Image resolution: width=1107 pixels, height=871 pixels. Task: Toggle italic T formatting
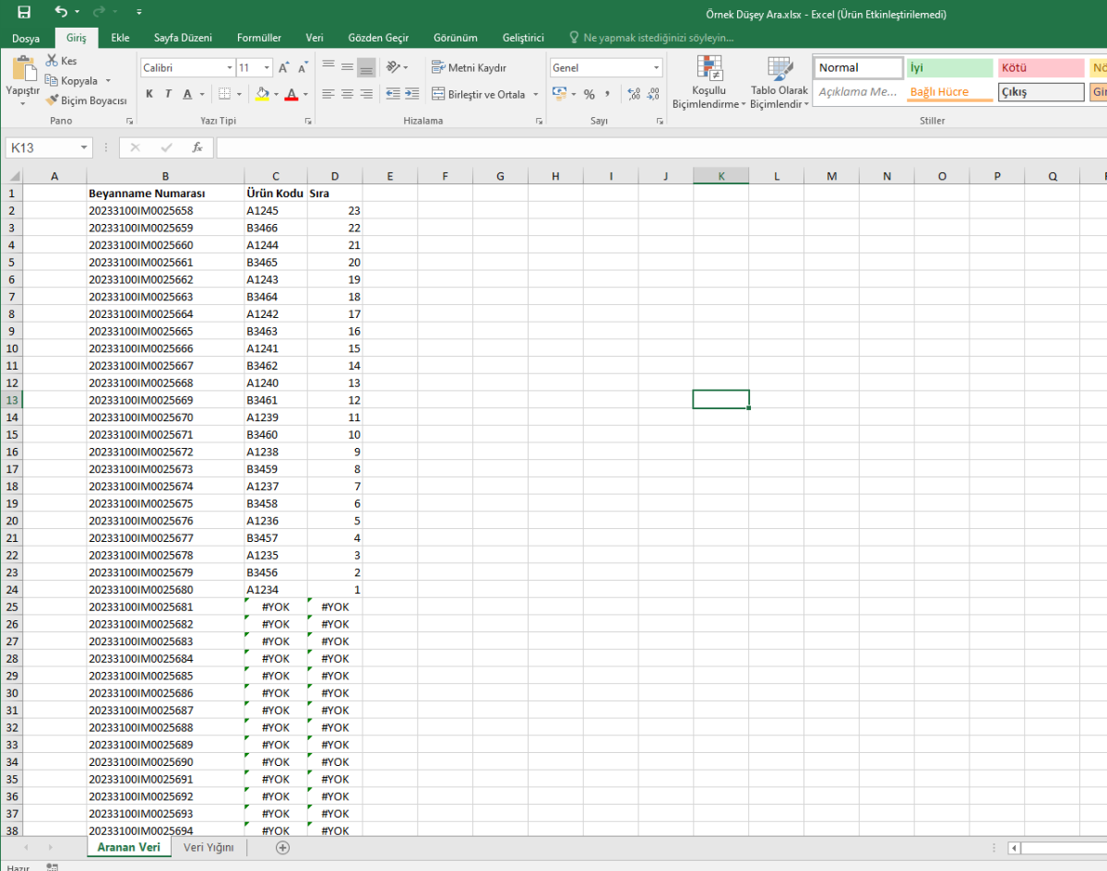coord(168,94)
